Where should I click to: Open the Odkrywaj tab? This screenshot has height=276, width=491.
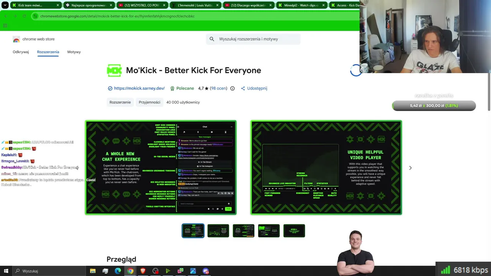pyautogui.click(x=21, y=52)
